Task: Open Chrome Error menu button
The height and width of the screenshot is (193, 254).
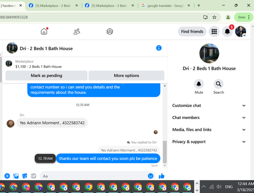Action: pyautogui.click(x=243, y=17)
